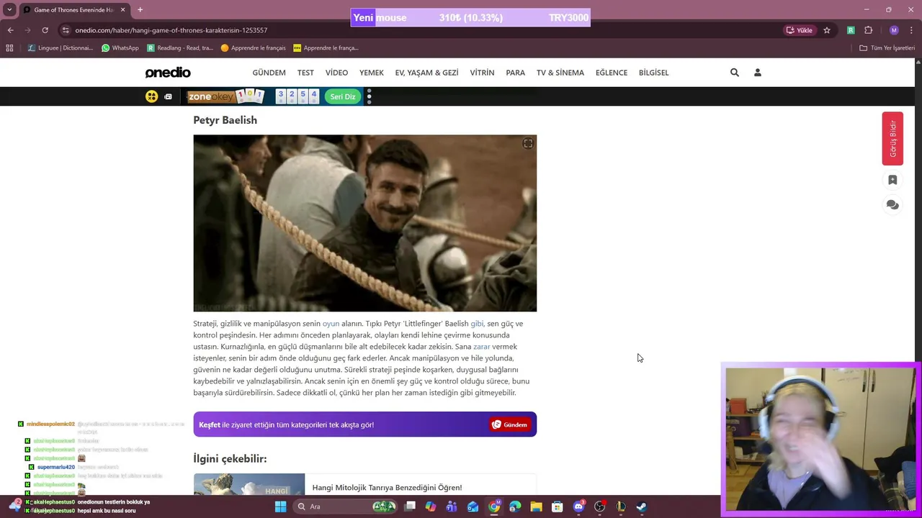Image resolution: width=922 pixels, height=518 pixels.
Task: Open the user account icon on onedio
Action: tap(758, 73)
